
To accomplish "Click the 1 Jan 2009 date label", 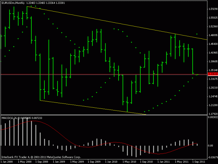I will click(x=59, y=162).
